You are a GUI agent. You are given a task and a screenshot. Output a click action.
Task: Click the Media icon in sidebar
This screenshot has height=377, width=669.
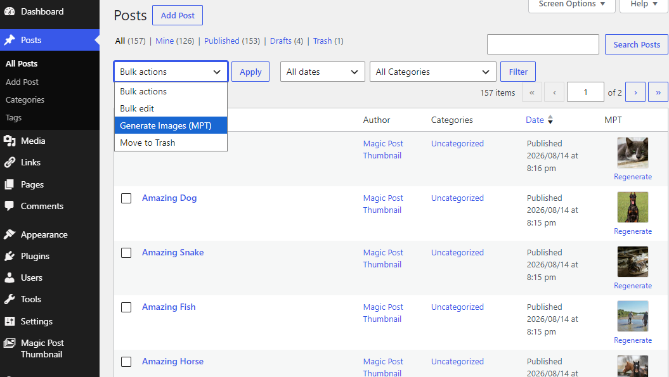[10, 141]
